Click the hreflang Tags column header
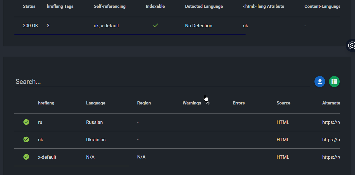This screenshot has width=355, height=175. [60, 6]
